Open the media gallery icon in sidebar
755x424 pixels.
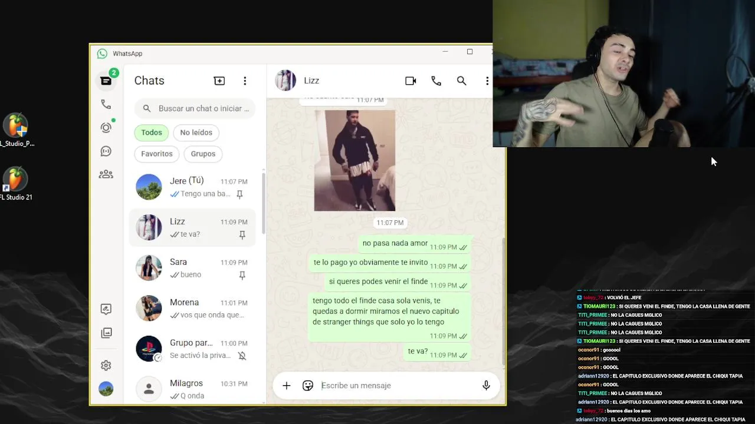click(x=106, y=333)
